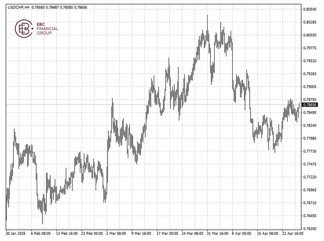Click the 8 Apr 00:00 time label
This screenshot has height=241, width=324.
pyautogui.click(x=242, y=234)
